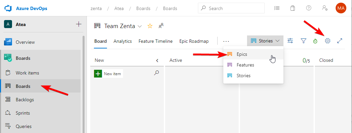Open the User settings icon
352x133 pixels.
(325, 8)
